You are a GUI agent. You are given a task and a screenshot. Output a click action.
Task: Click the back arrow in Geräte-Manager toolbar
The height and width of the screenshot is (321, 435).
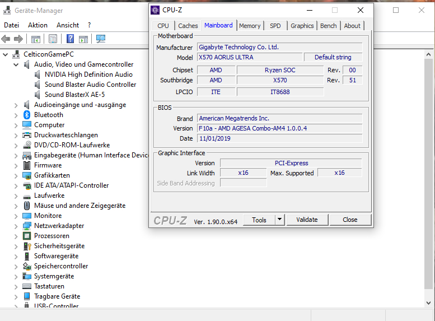[x=6, y=39]
